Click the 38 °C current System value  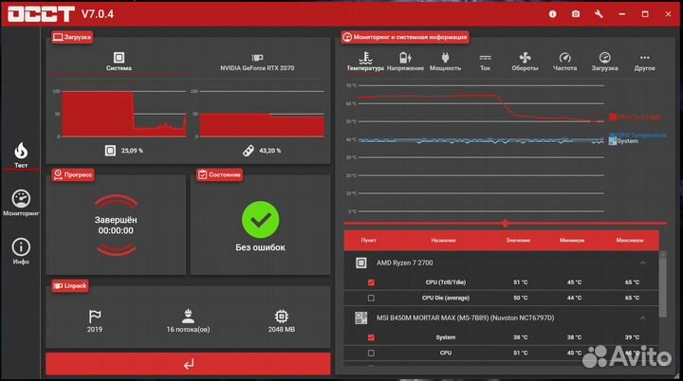[520, 337]
